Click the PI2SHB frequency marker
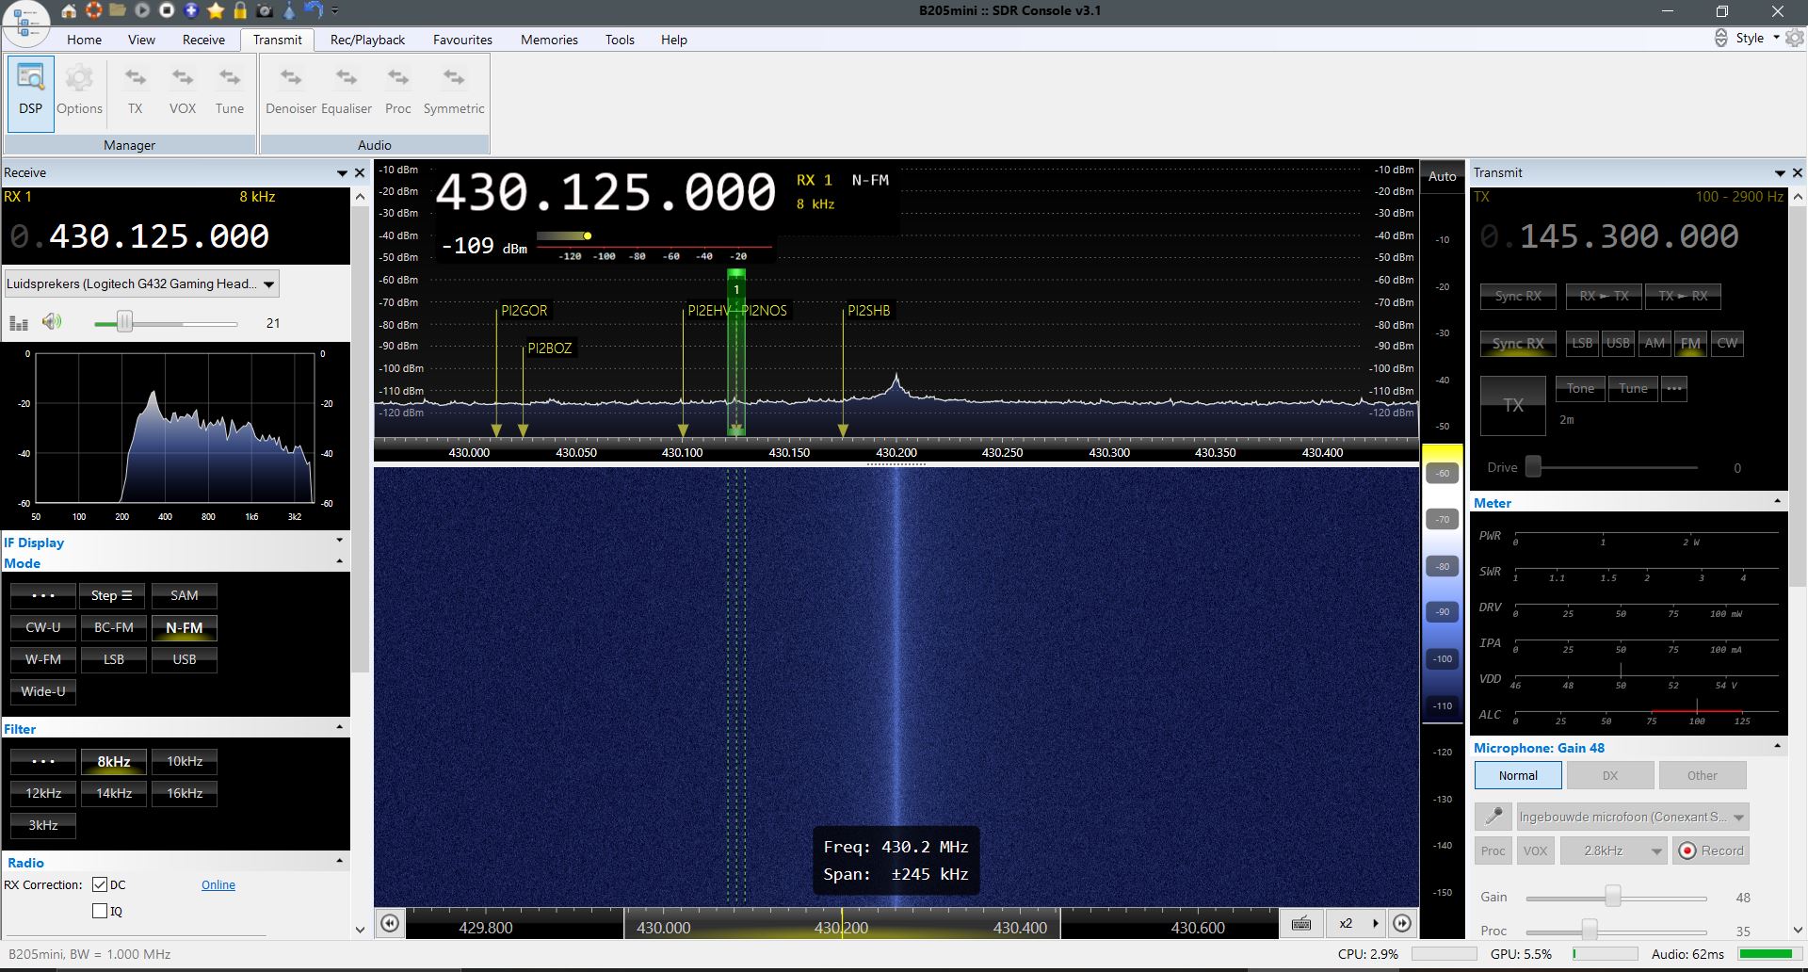Viewport: 1808px width, 972px height. click(867, 311)
